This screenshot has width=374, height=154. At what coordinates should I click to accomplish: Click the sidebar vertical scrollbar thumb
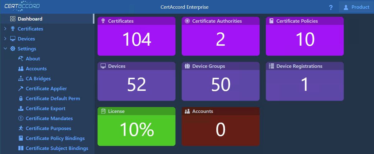click(x=93, y=19)
